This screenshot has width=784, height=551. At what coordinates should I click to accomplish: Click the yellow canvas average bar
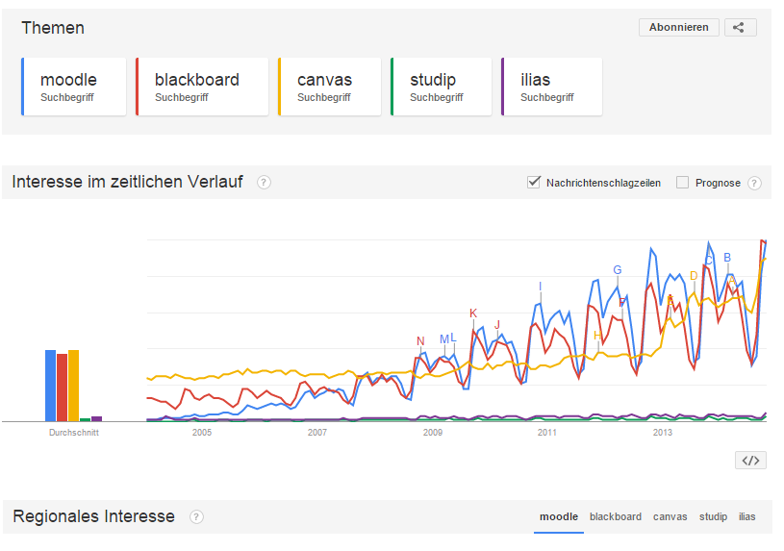73,385
